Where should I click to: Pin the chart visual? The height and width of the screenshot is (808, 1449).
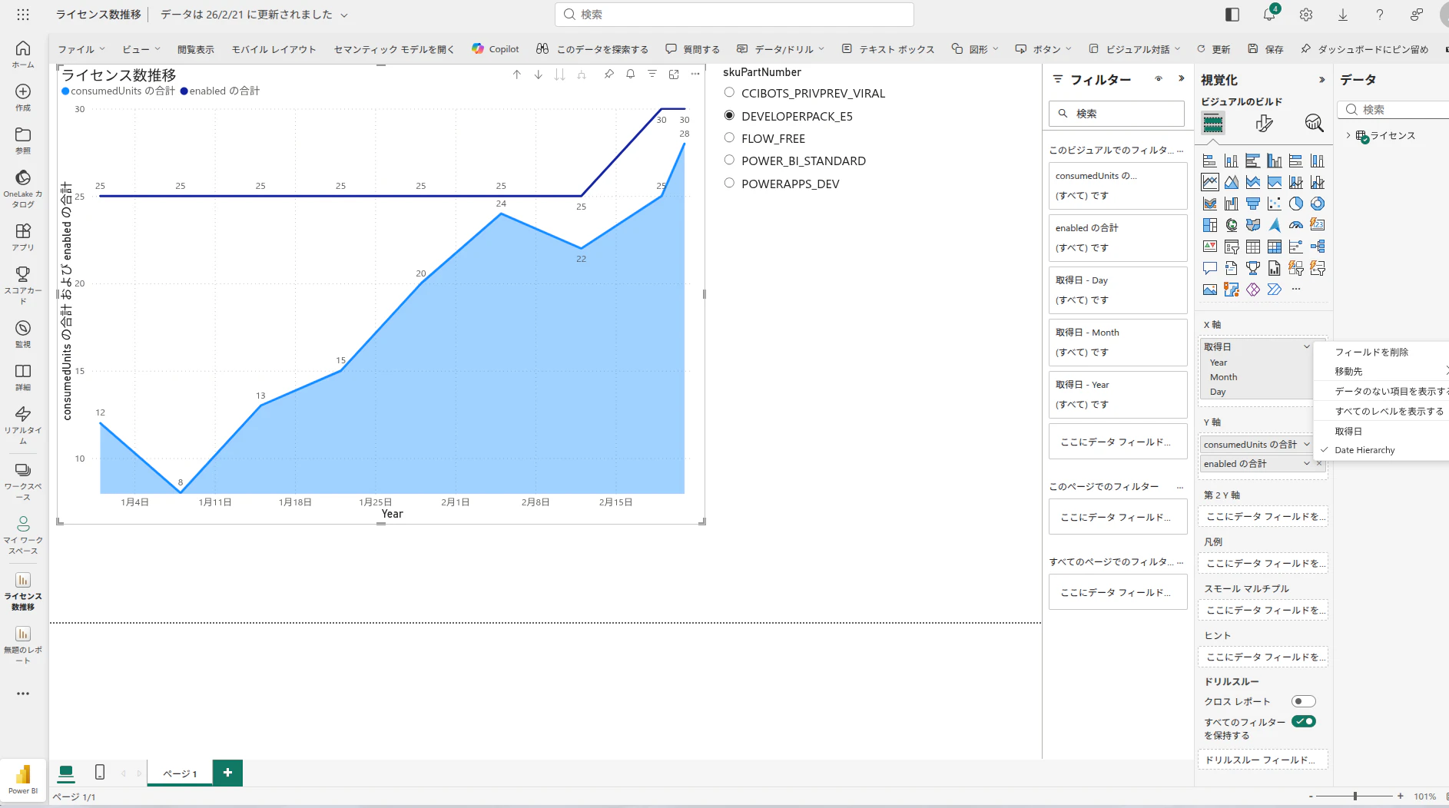(x=608, y=75)
